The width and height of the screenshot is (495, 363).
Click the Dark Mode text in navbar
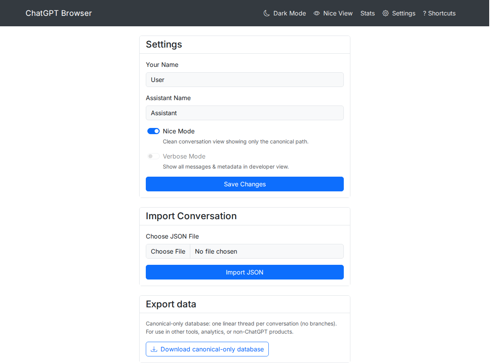pos(290,13)
